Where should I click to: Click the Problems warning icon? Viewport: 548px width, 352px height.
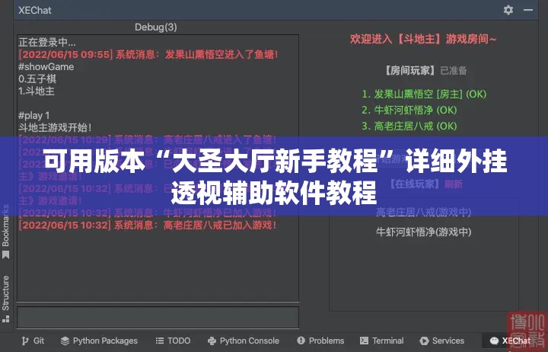(301, 341)
